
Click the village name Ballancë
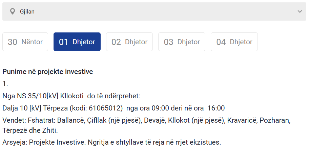(71, 120)
